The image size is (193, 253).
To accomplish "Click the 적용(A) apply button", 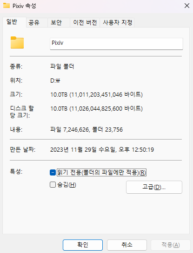I will pyautogui.click(x=171, y=245).
